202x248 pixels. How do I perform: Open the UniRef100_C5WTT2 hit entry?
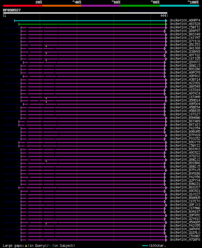pyautogui.click(x=185, y=27)
